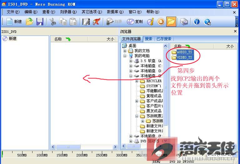The image size is (240, 164).
Task: Click the 复制 copy disc button
Action: 135,22
